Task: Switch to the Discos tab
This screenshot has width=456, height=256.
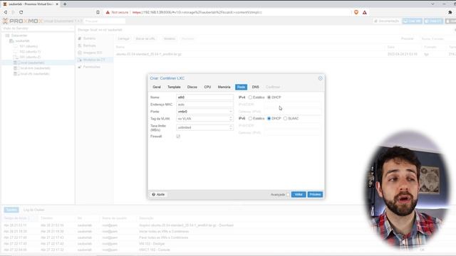Action: click(192, 87)
